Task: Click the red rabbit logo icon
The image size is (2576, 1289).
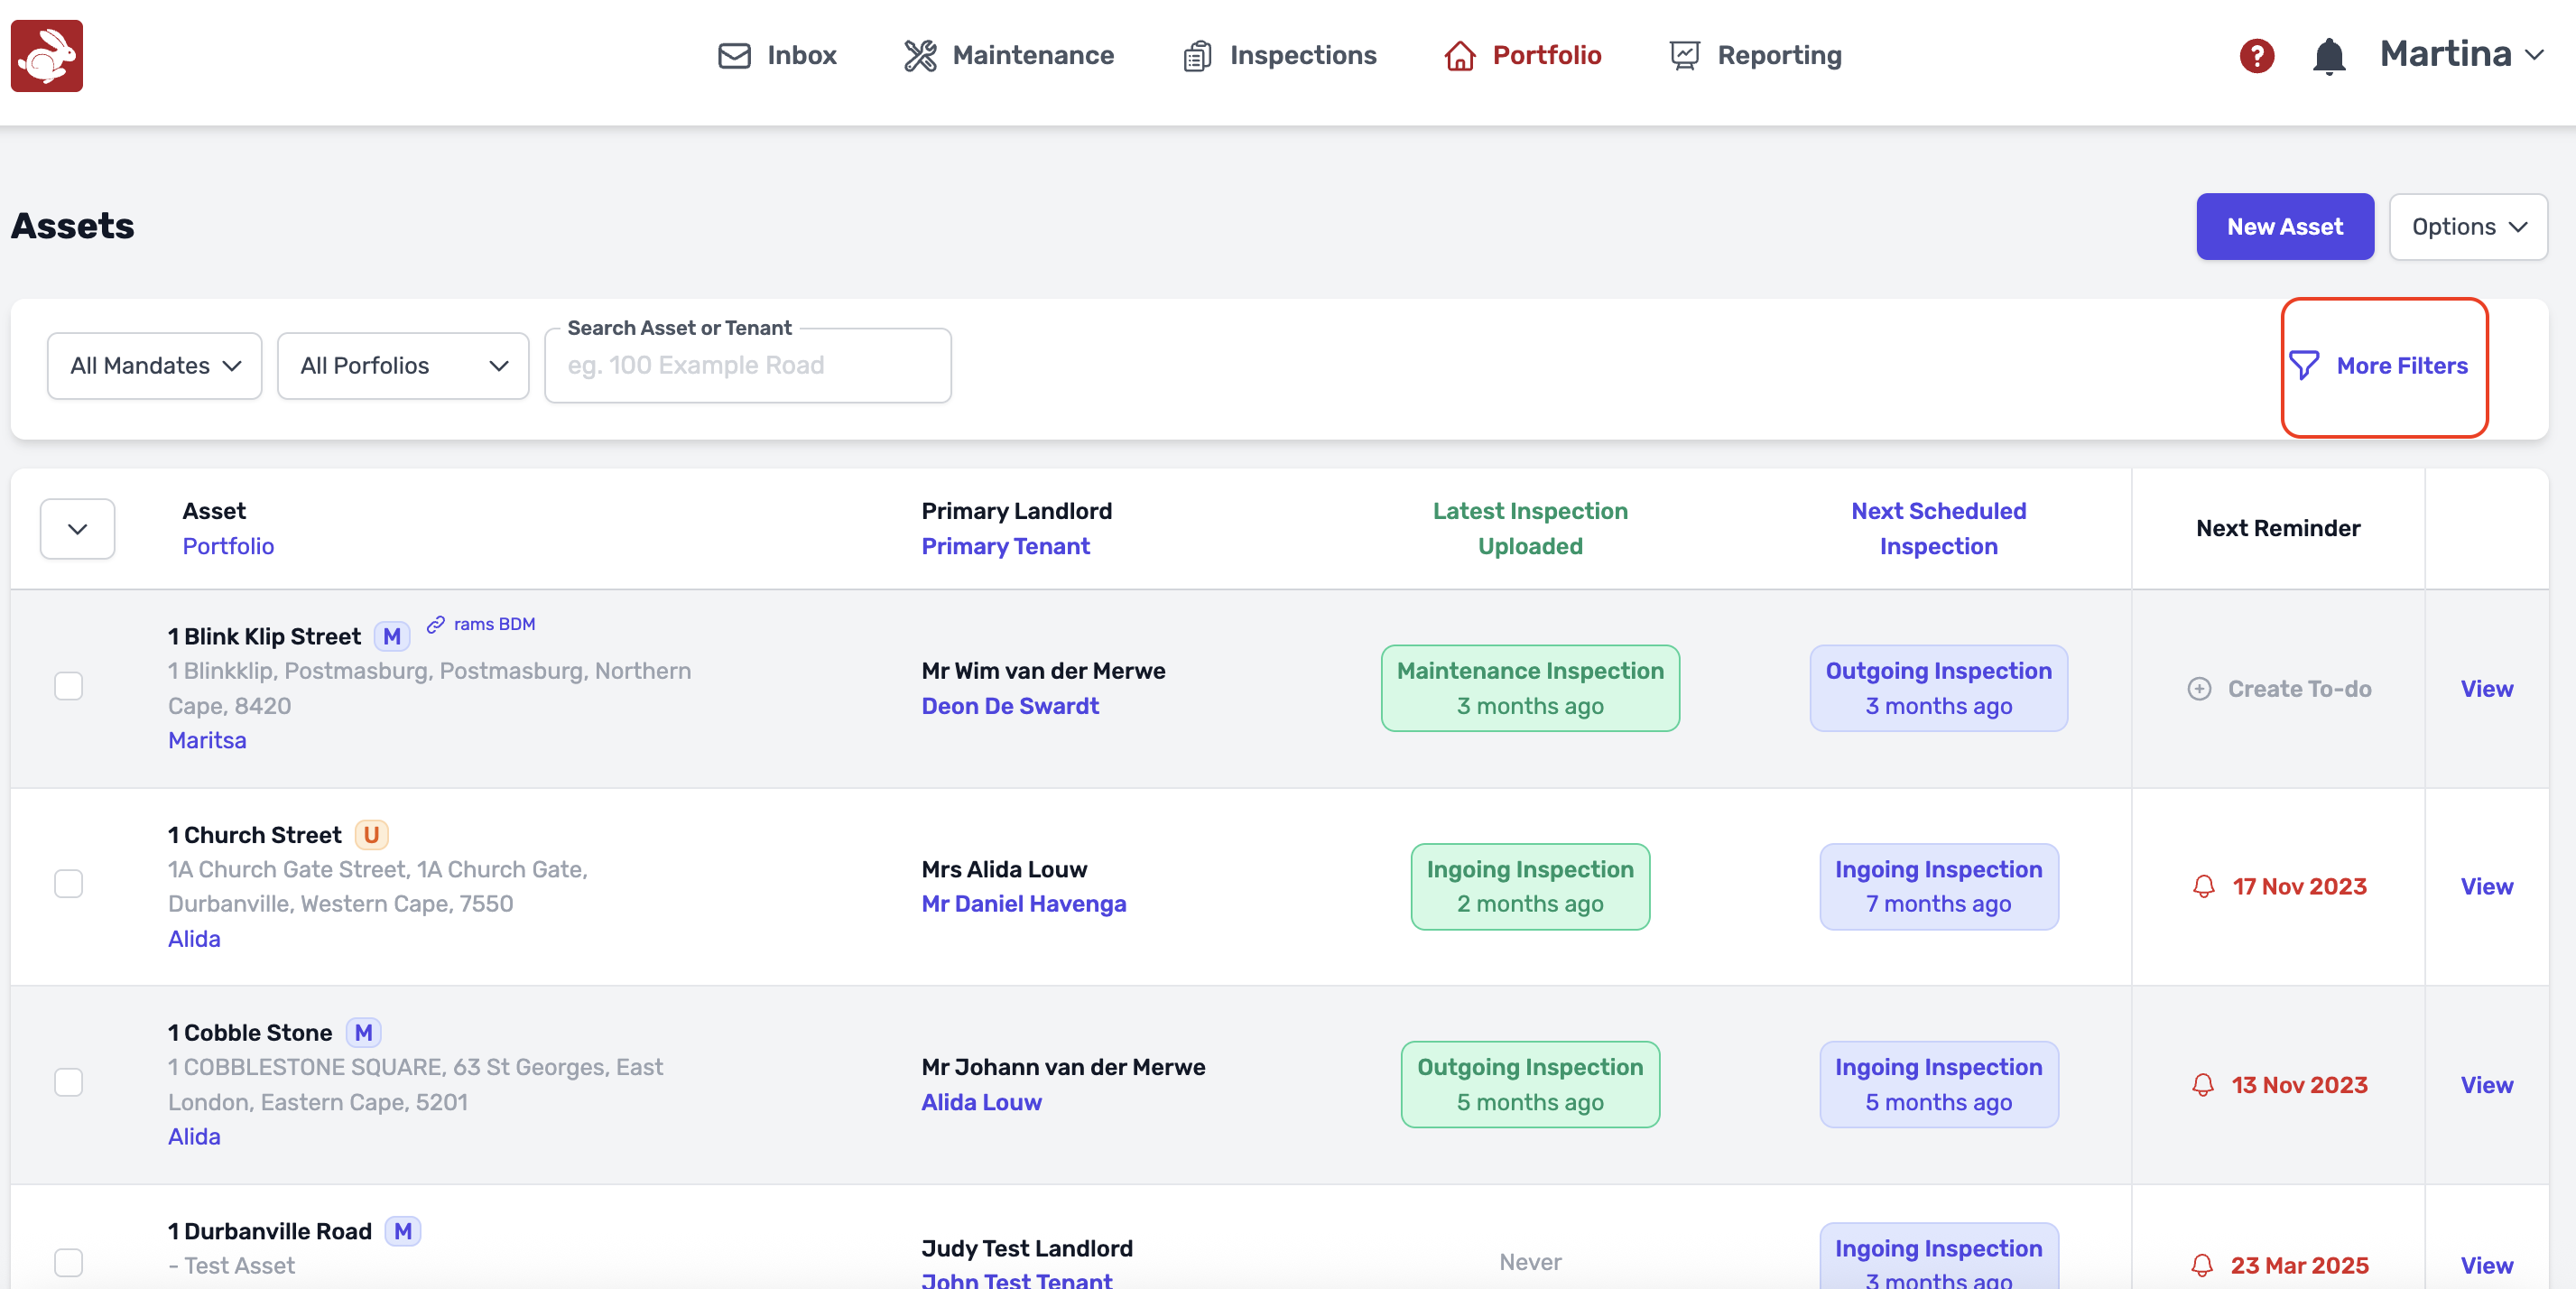Action: tap(47, 56)
